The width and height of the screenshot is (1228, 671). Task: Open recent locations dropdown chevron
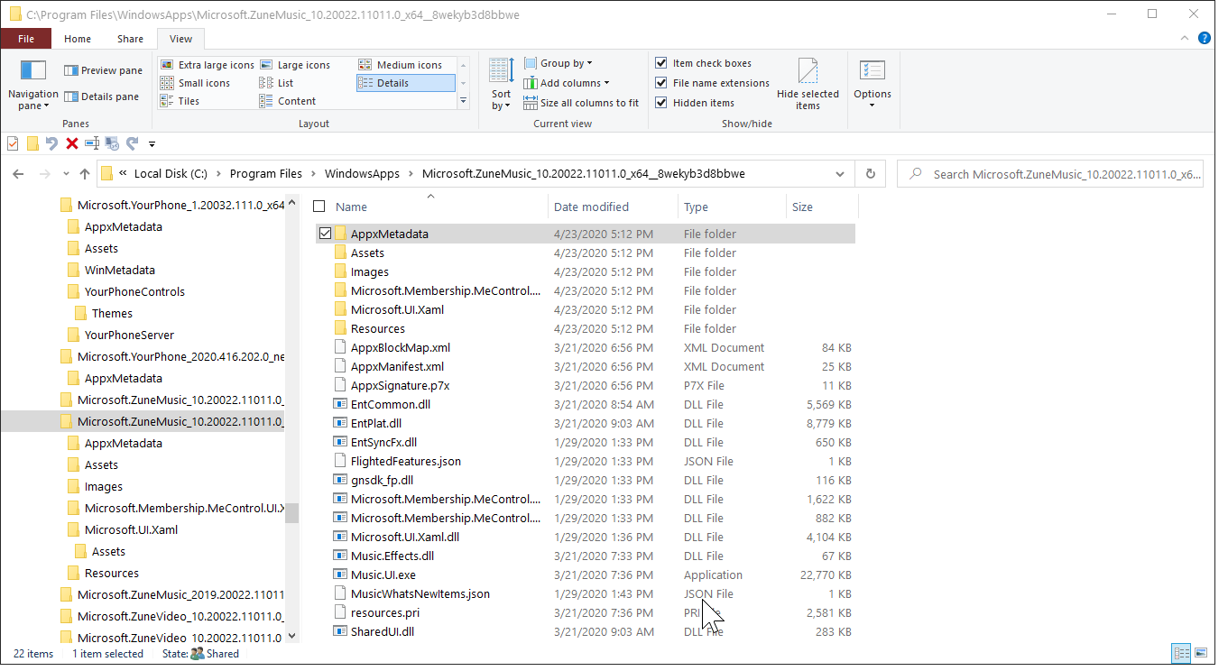(66, 174)
